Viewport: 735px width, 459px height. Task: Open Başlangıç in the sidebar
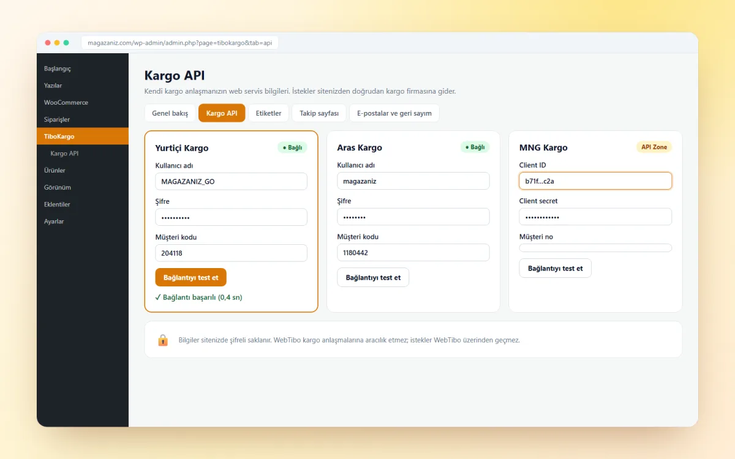pyautogui.click(x=83, y=69)
